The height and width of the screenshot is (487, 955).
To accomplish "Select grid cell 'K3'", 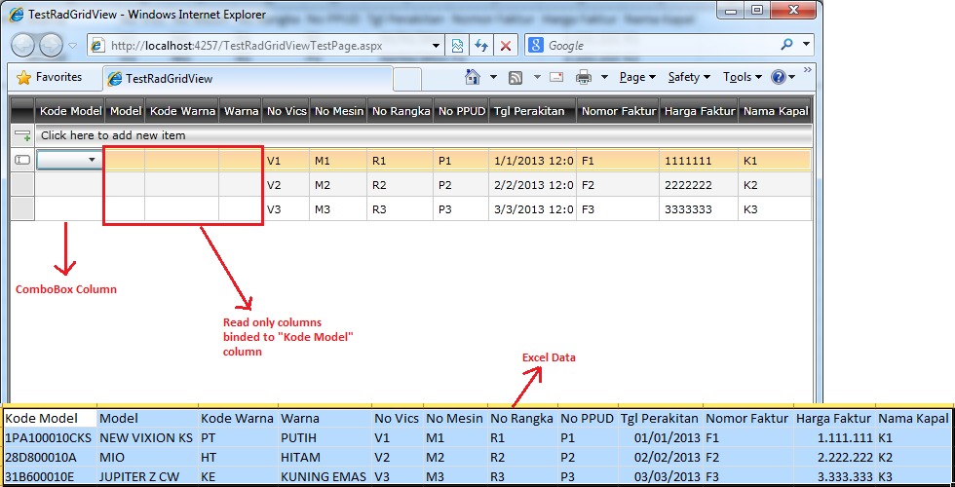I will tap(776, 208).
